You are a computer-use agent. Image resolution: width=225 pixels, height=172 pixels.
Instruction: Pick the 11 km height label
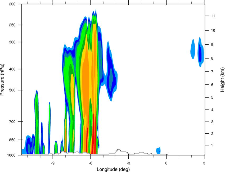click(213, 16)
